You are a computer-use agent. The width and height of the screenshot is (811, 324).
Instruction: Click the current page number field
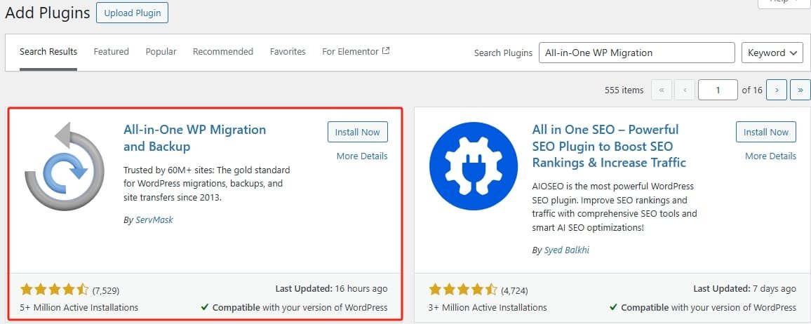pos(718,90)
